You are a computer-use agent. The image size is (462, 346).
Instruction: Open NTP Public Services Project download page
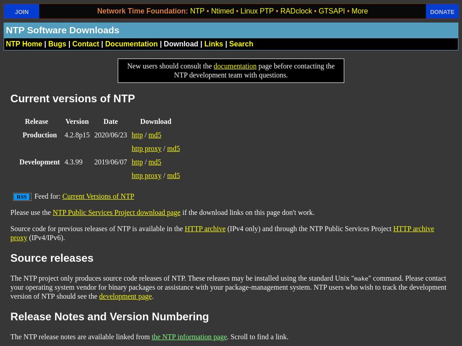[x=116, y=213]
